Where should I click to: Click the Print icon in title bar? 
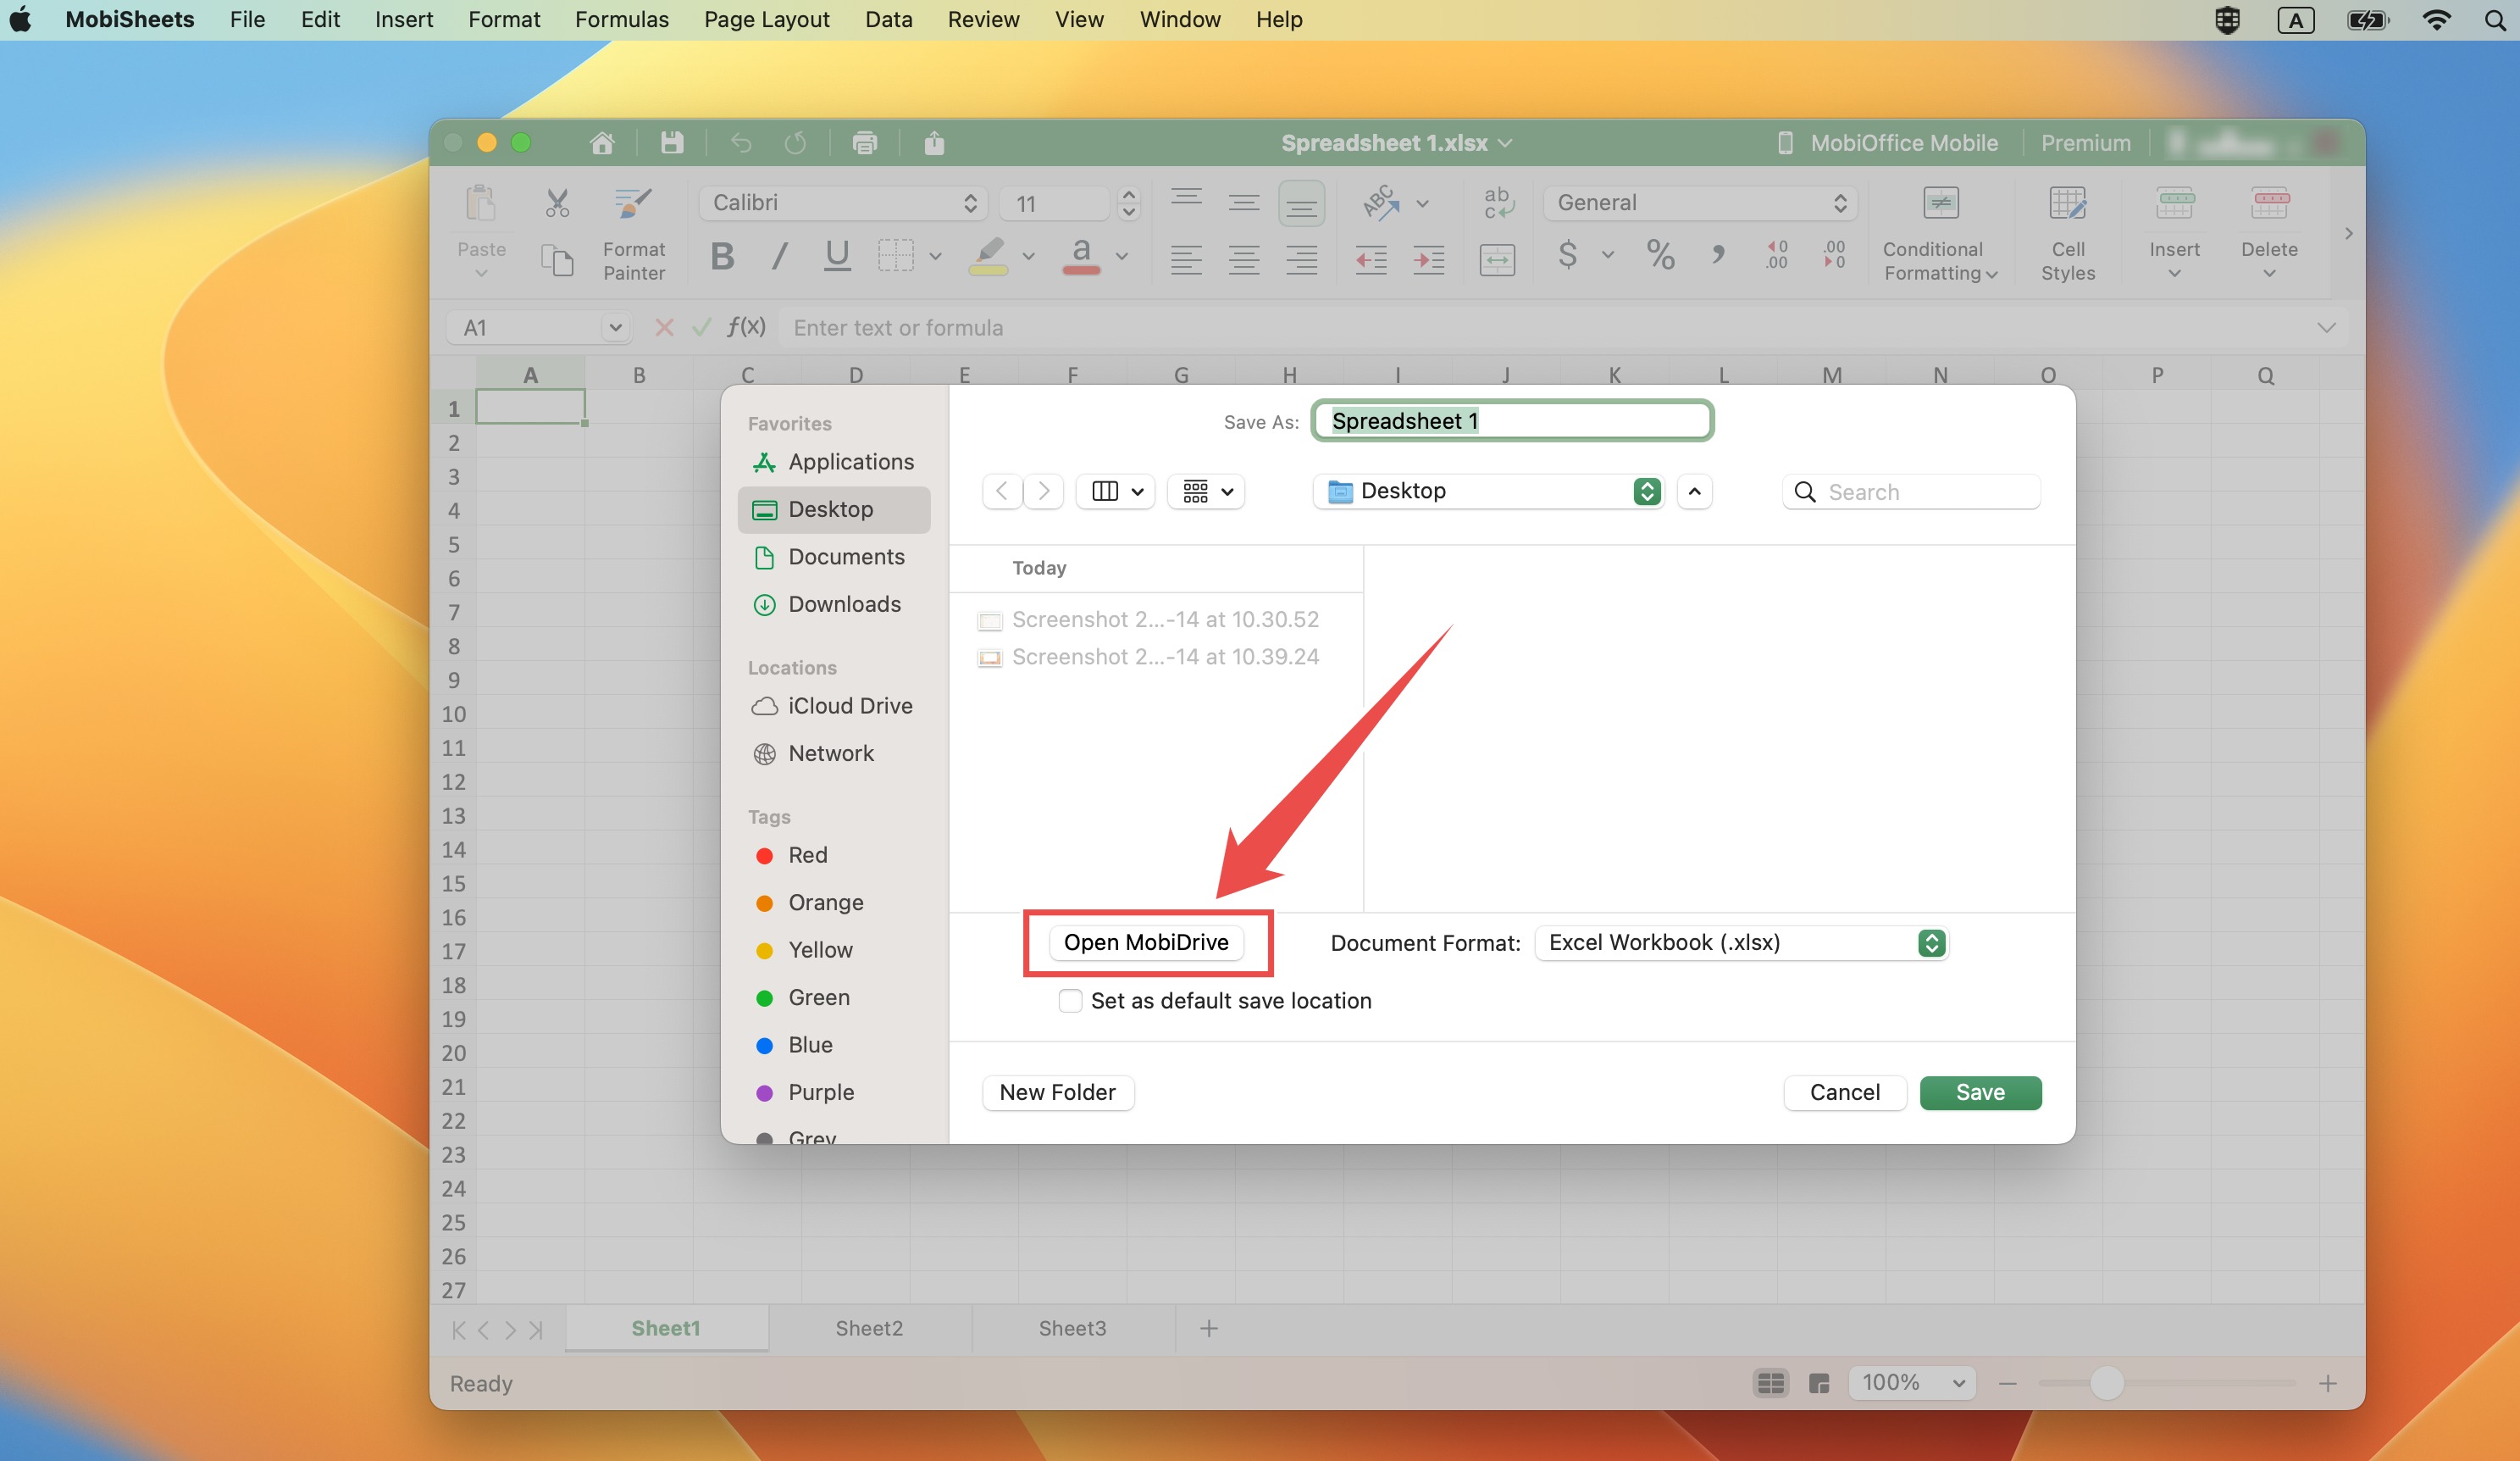(864, 143)
